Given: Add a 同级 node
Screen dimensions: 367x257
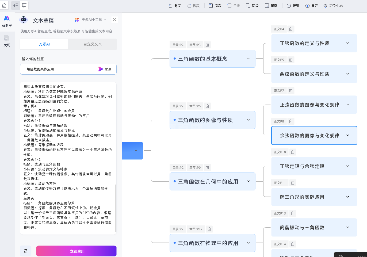Looking at the screenshot, I should 252,6.
